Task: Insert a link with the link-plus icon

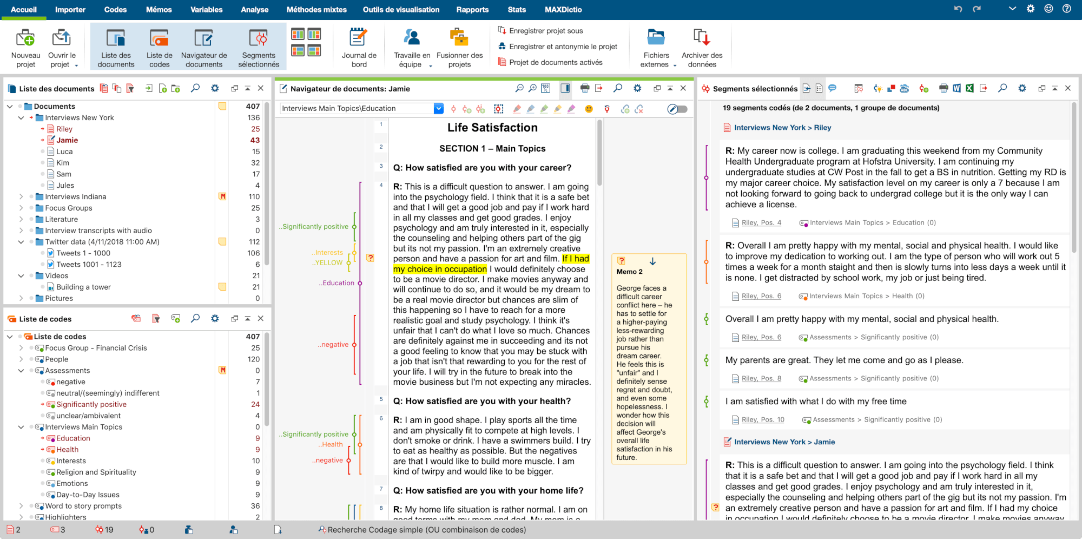Action: tap(625, 109)
